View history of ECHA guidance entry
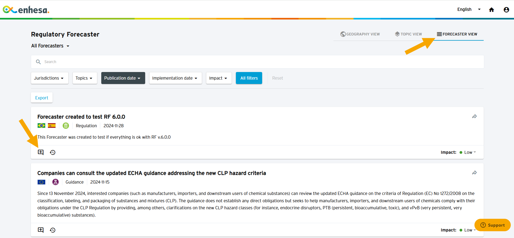The width and height of the screenshot is (514, 238). point(53,230)
